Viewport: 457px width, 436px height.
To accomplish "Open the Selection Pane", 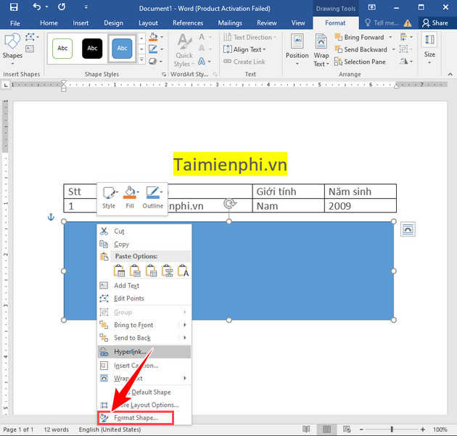I will (x=361, y=62).
